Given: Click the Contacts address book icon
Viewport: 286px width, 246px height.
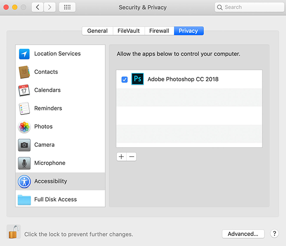Looking at the screenshot, I should 24,72.
